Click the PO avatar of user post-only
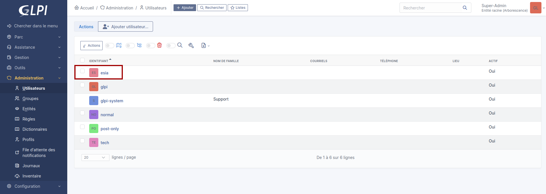This screenshot has height=194, width=546. (94, 128)
